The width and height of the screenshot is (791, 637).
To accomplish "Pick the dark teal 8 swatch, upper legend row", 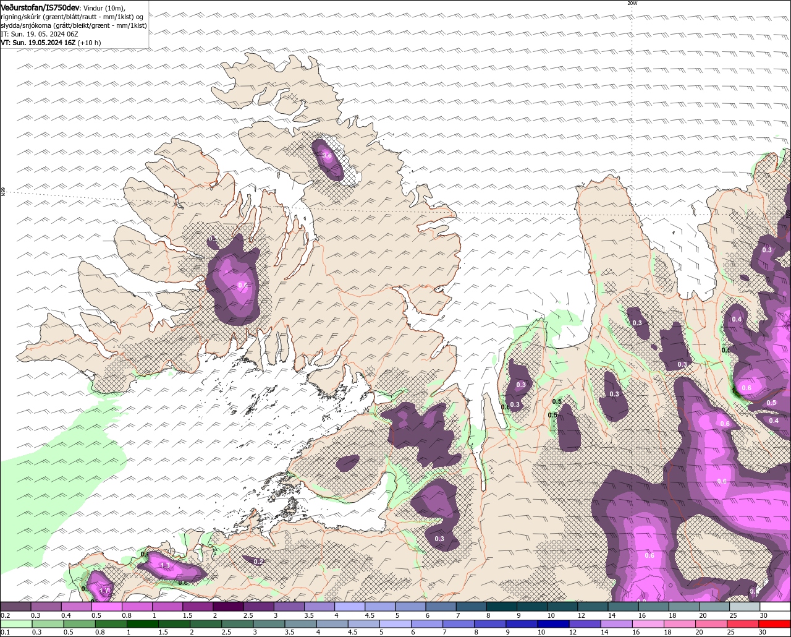I will point(502,607).
